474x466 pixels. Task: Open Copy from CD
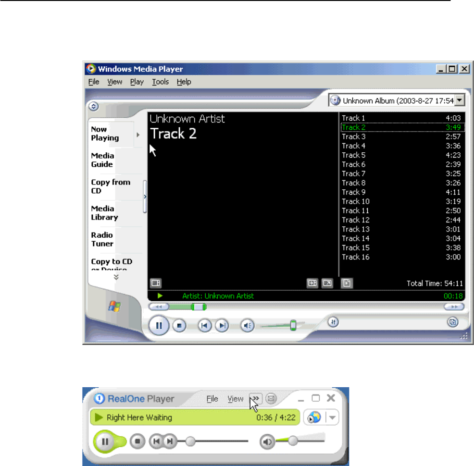point(111,186)
